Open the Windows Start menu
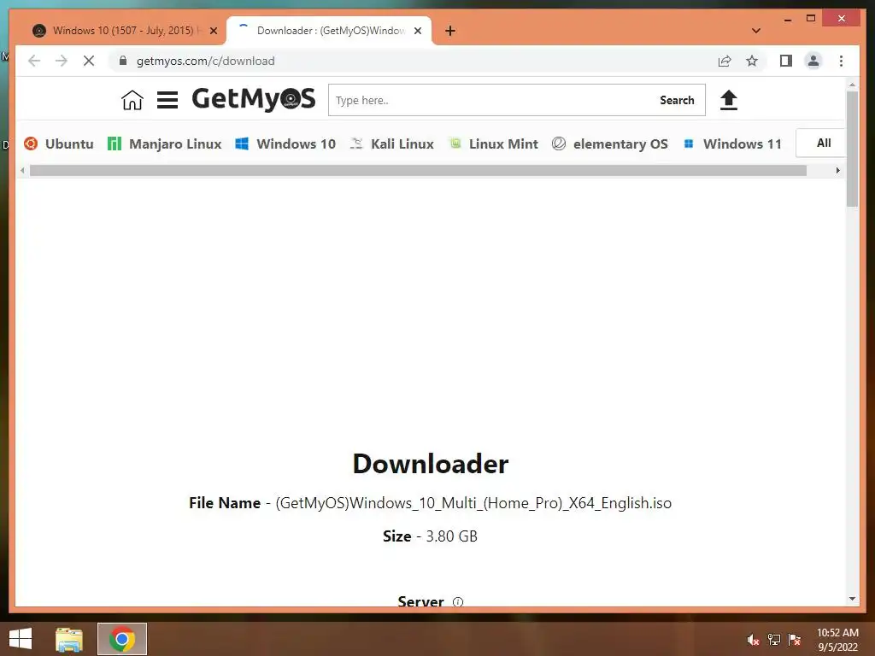 tap(21, 639)
